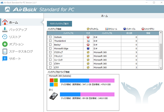Check the ミュージック backup checkbox
The image size is (164, 112).
(x=50, y=60)
